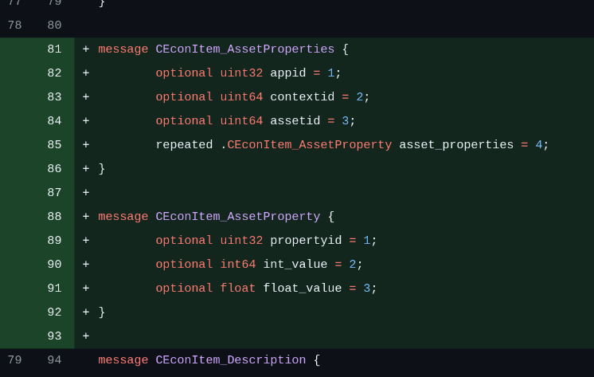The image size is (594, 377).
Task: Click old line number 79
Action: [14, 360]
